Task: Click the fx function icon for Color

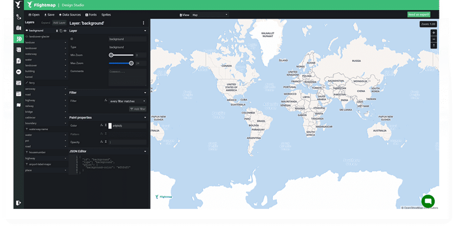Action: tap(102, 125)
